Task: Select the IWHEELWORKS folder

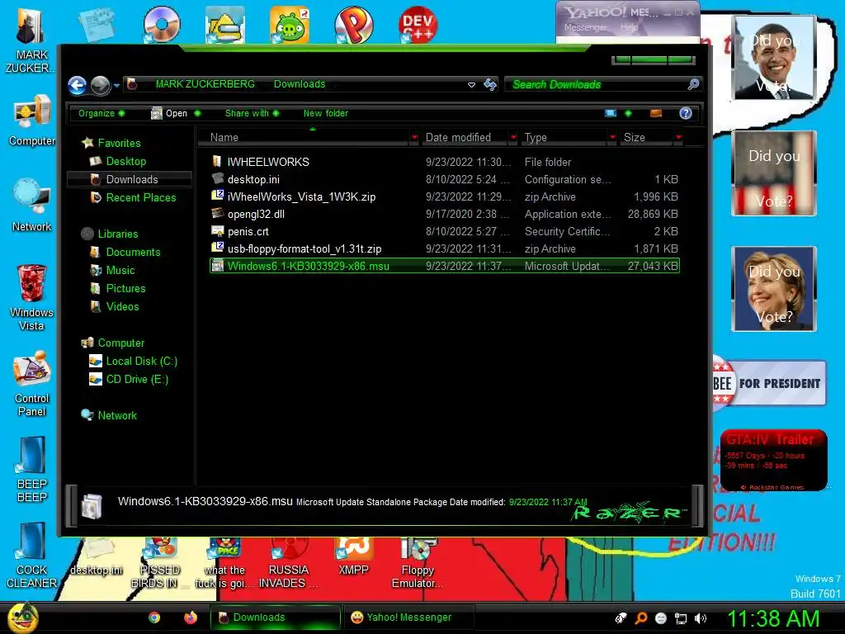Action: (x=445, y=162)
